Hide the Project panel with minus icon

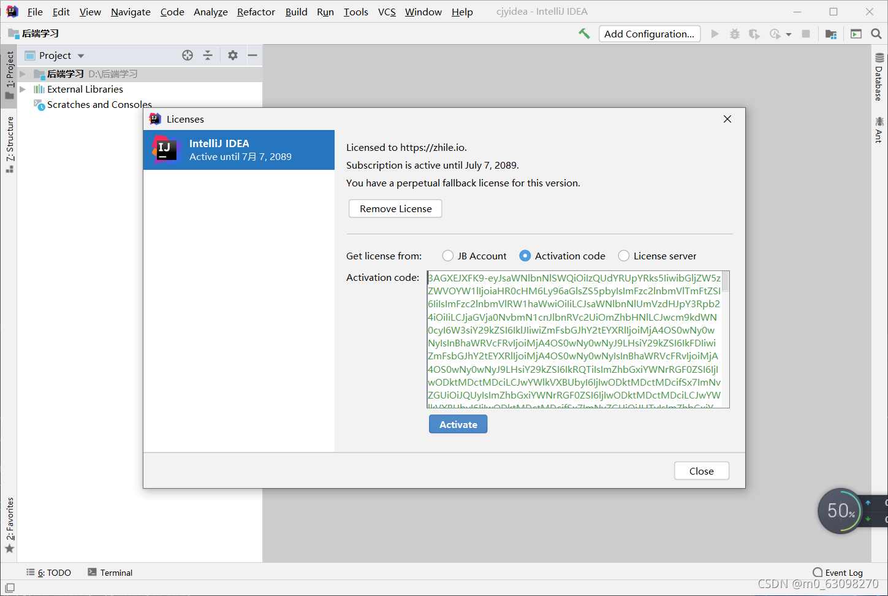coord(252,55)
